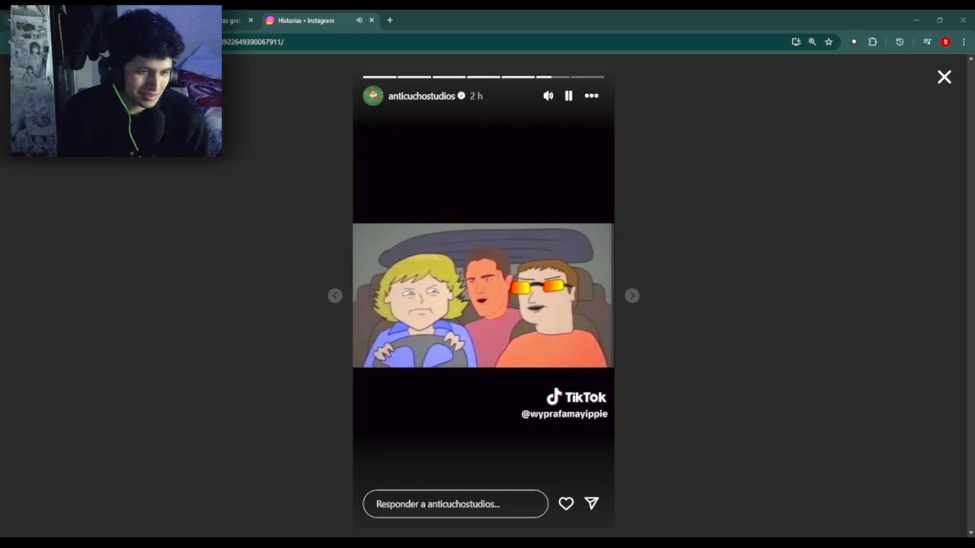Pause the playing story

click(568, 96)
